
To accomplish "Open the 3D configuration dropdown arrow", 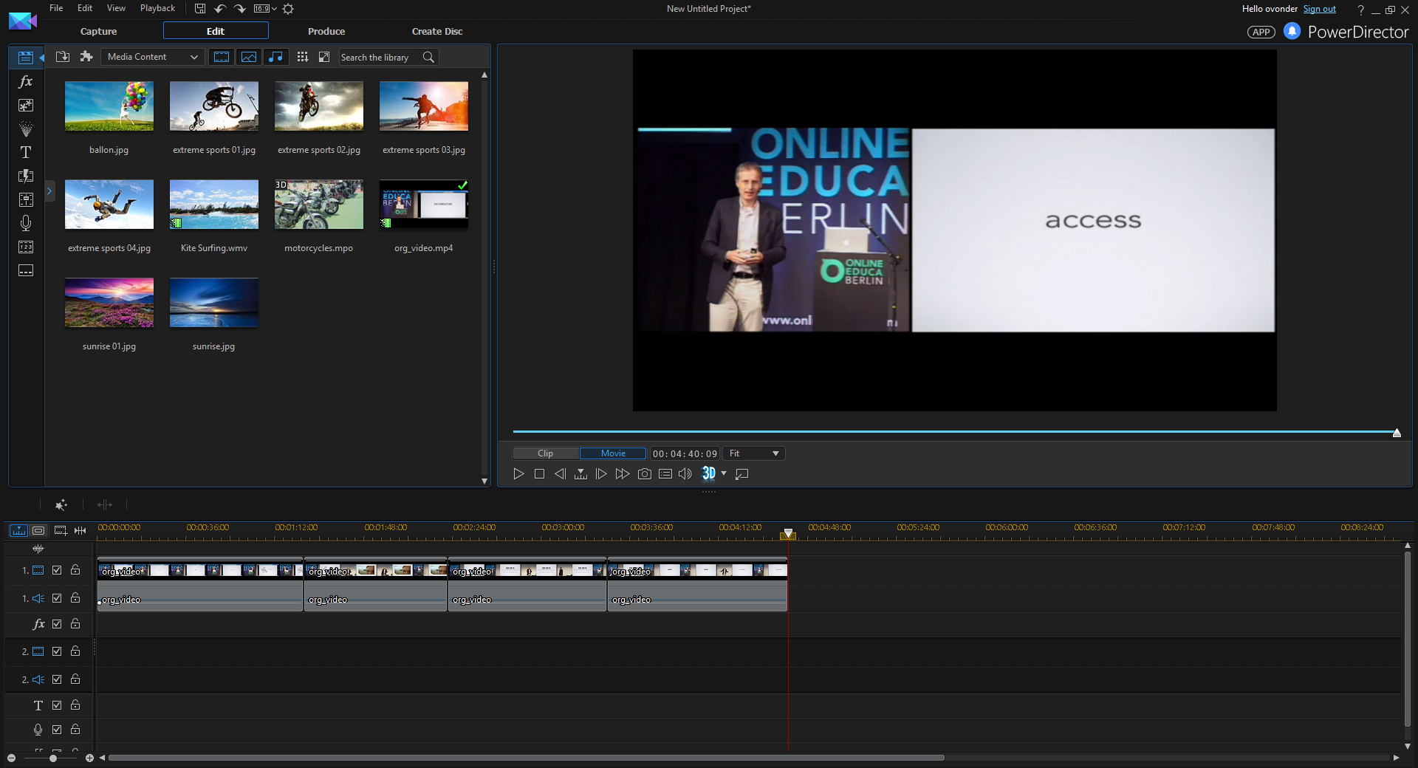I will [x=724, y=473].
